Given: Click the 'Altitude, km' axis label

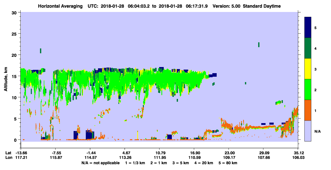Looking at the screenshot, I should pos(6,80).
